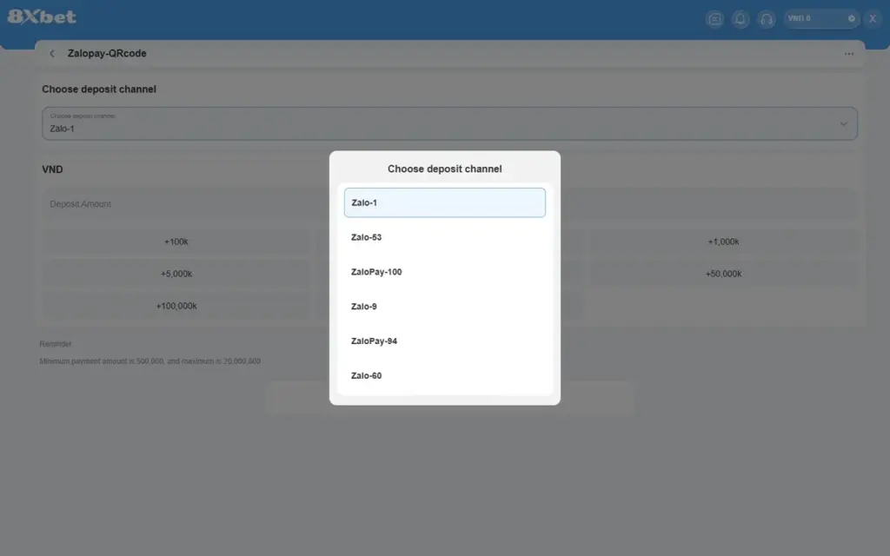Viewport: 890px width, 556px height.
Task: Add +1,000k quick amount
Action: point(723,242)
